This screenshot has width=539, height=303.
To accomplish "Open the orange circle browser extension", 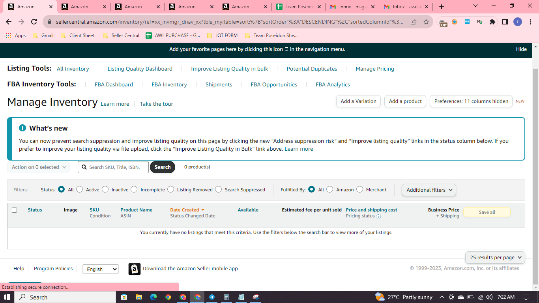I will coord(455,22).
